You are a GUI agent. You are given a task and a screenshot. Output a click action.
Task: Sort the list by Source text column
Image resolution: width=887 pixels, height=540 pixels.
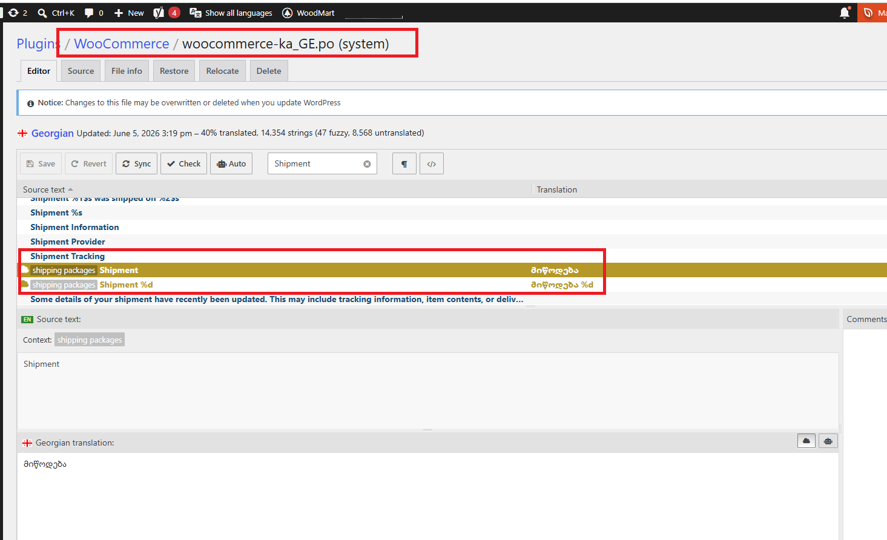point(48,189)
